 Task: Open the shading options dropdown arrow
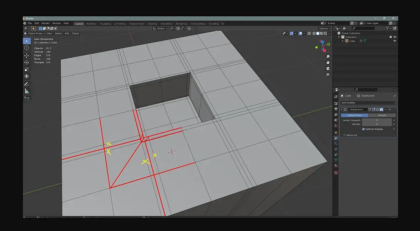[329, 33]
